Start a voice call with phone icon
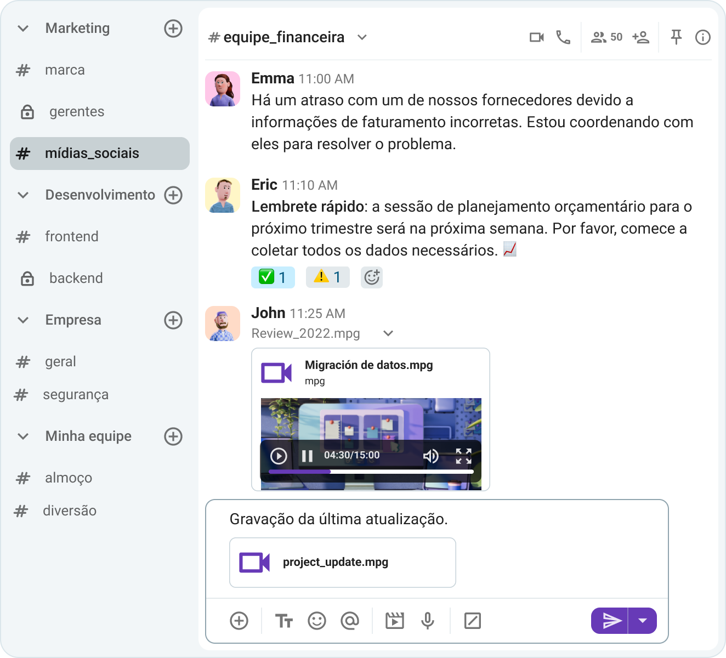726x658 pixels. tap(563, 37)
